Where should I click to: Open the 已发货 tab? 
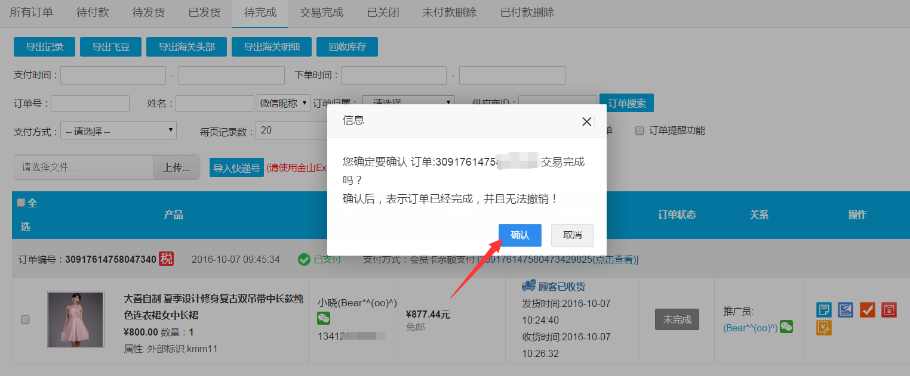(204, 13)
